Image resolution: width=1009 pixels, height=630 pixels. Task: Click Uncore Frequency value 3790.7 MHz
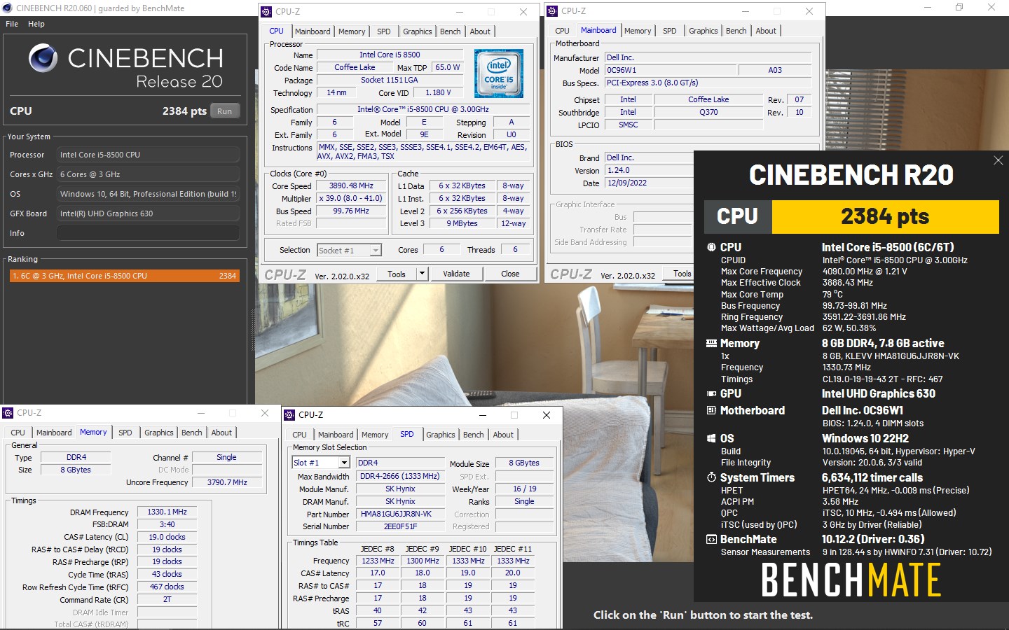click(227, 482)
